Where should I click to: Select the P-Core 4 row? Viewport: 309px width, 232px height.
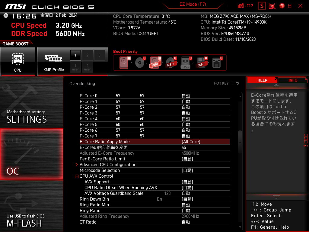pos(154,118)
